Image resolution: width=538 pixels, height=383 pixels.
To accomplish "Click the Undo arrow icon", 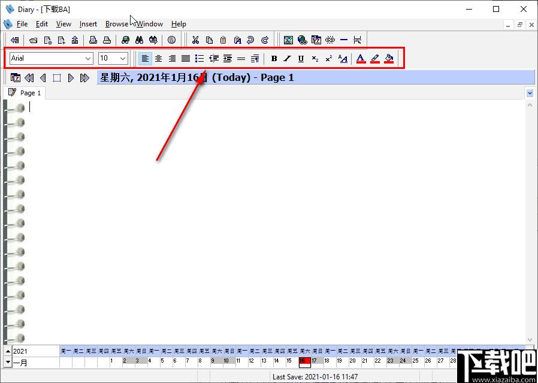I will click(251, 40).
